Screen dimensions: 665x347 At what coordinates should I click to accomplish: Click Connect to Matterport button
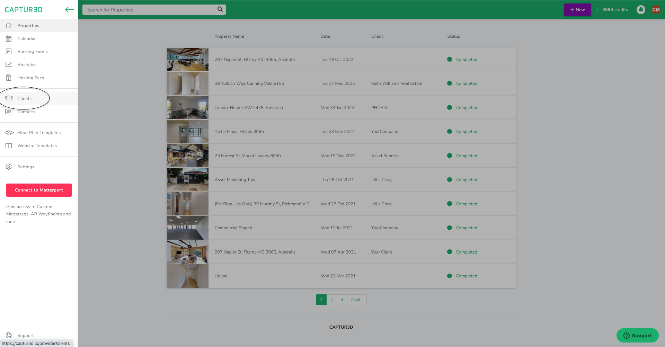coord(39,190)
